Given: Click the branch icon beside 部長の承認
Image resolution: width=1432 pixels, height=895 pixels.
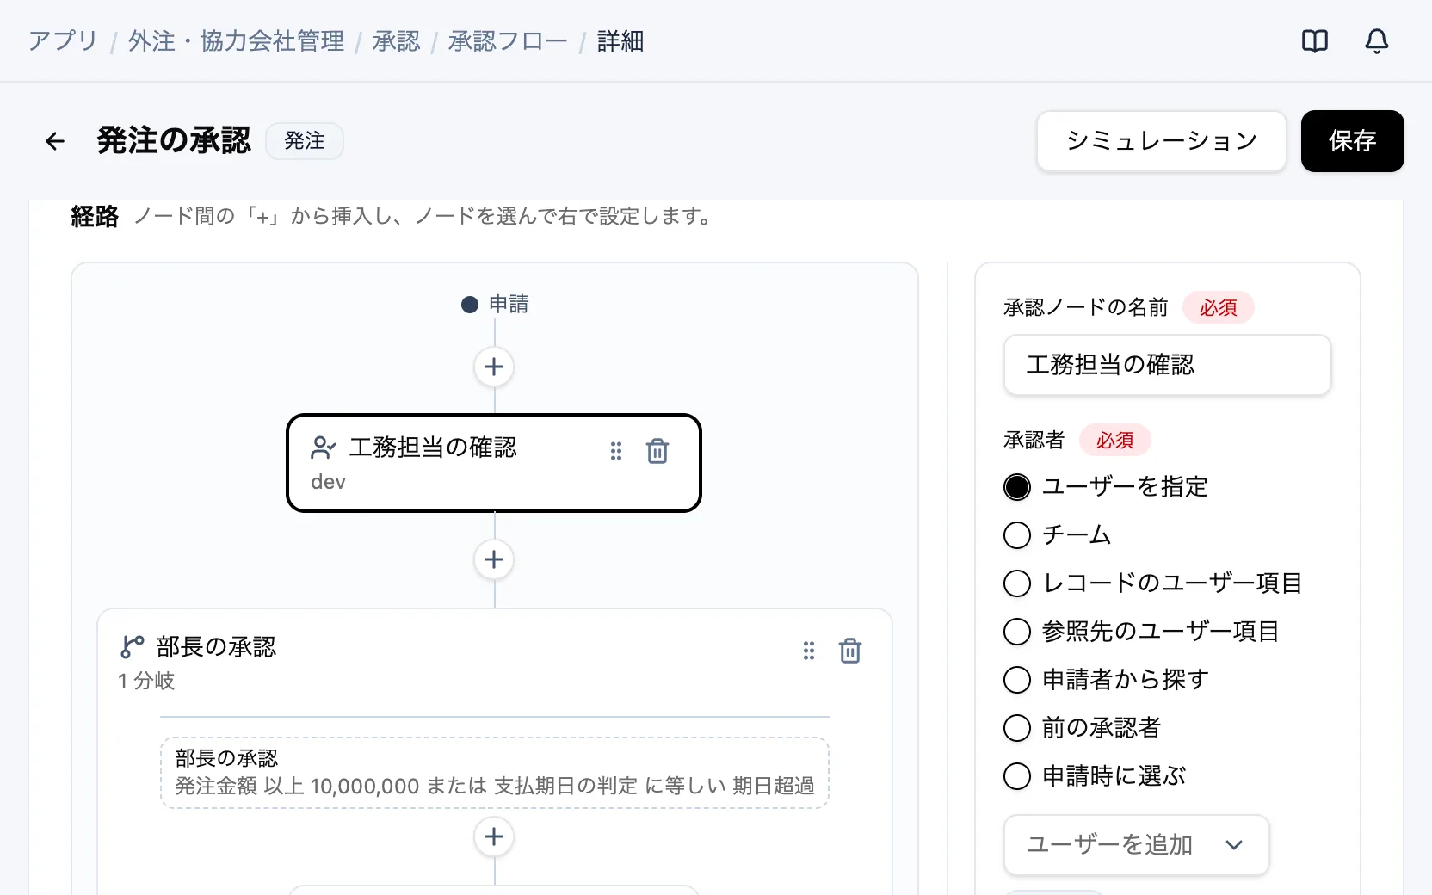Looking at the screenshot, I should click(x=133, y=647).
